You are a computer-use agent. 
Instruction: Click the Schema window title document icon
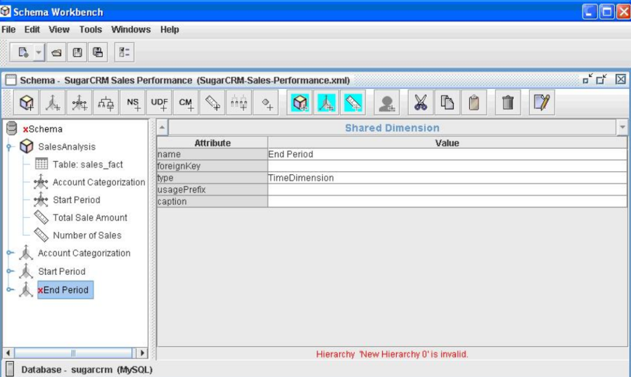[x=11, y=79]
